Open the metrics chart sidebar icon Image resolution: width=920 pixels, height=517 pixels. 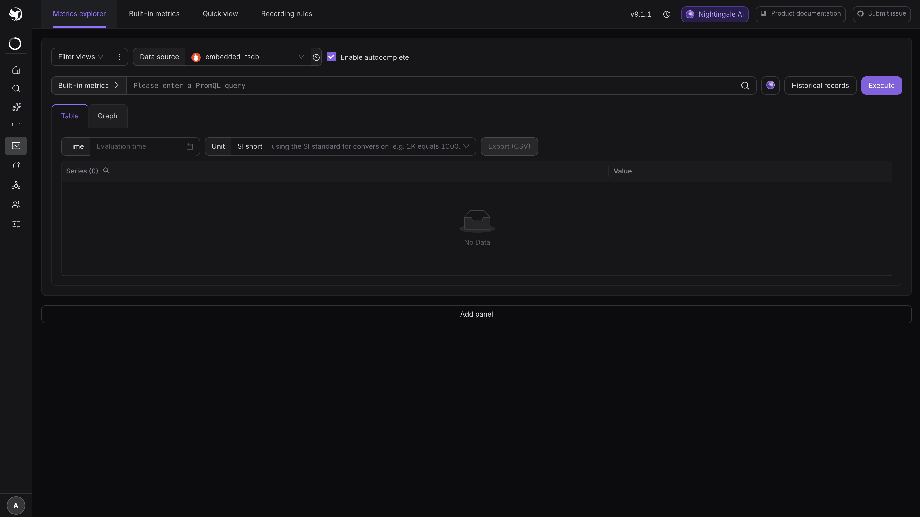click(x=16, y=146)
